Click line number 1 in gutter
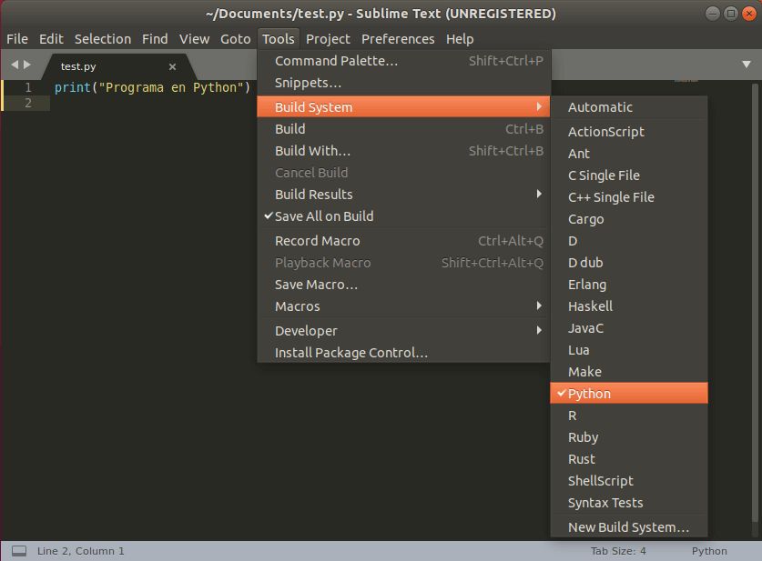Screen dimensions: 762x561 point(27,87)
